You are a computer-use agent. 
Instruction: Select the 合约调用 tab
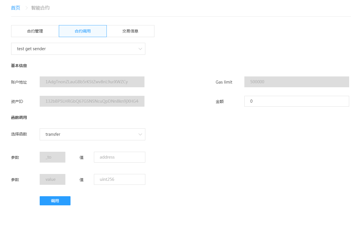[x=83, y=31]
